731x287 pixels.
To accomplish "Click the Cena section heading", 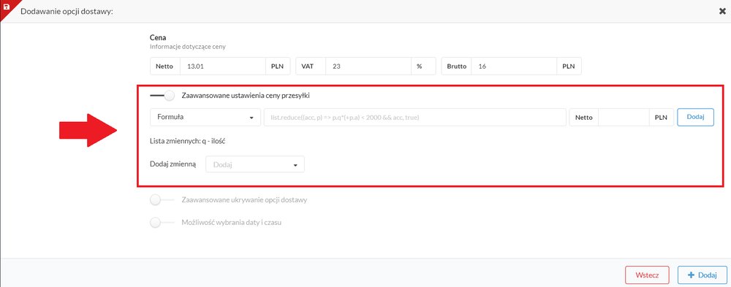I will tap(158, 38).
